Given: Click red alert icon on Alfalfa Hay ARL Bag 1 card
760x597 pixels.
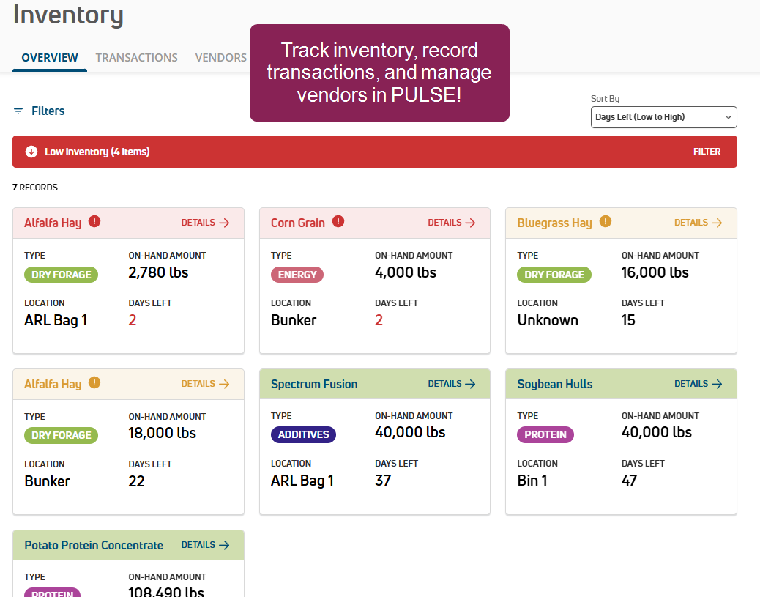Looking at the screenshot, I should coord(94,221).
